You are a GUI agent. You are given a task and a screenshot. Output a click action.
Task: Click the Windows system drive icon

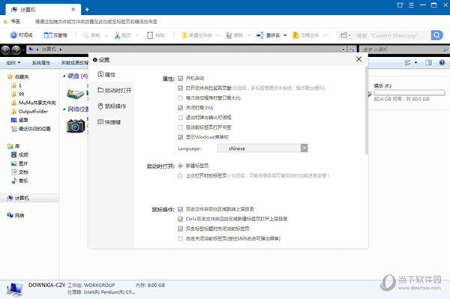point(76,94)
